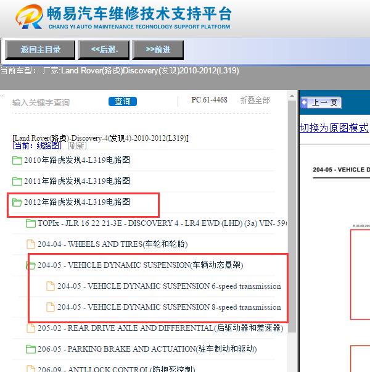This screenshot has height=372, width=370.
Task: Click the 切换为原图模式 link
Action: pyautogui.click(x=334, y=128)
